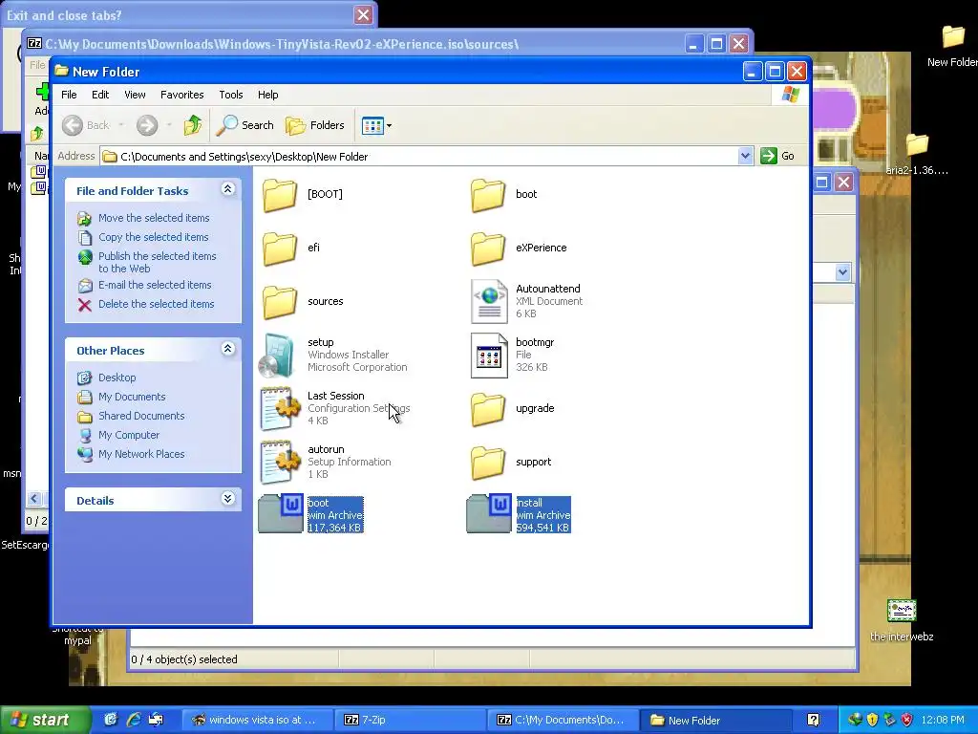Launch Internet Explorer from Quick Launch
978x734 pixels.
pyautogui.click(x=133, y=720)
